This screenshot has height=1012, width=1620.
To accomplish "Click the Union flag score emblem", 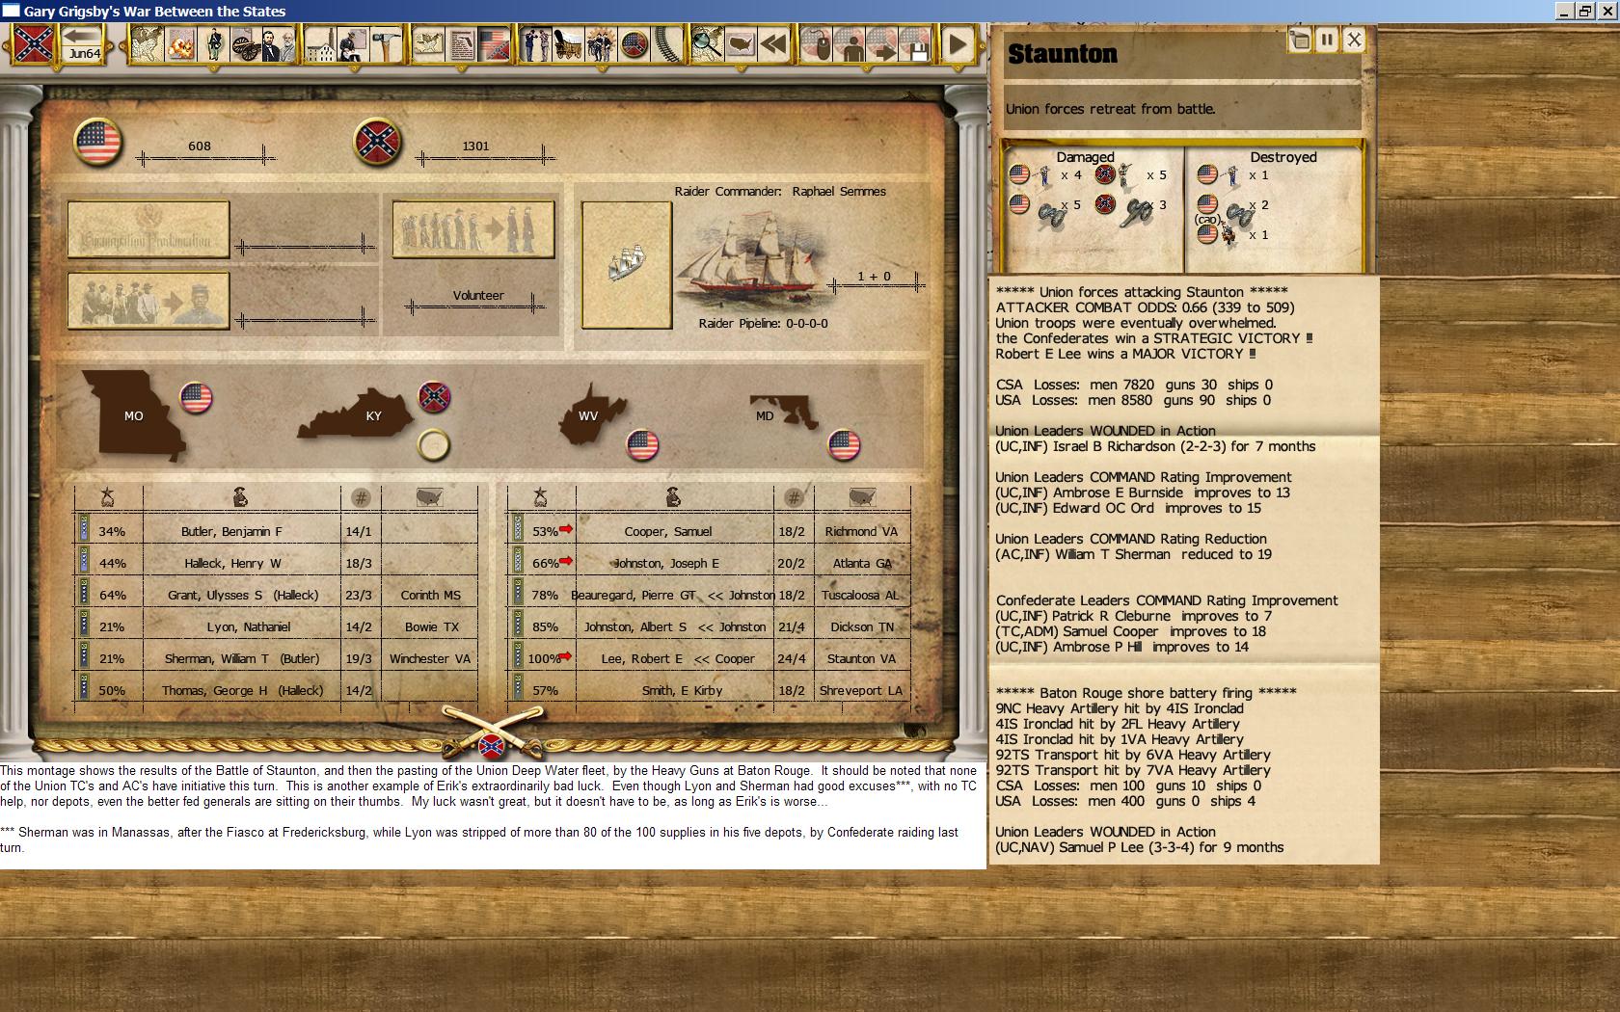I will (x=97, y=143).
